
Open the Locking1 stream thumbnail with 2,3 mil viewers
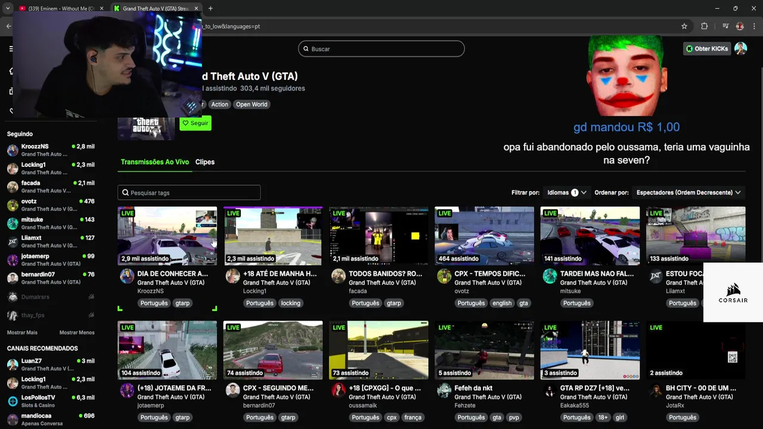273,236
